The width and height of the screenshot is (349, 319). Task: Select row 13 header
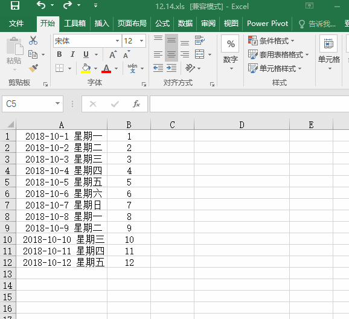tap(8, 274)
